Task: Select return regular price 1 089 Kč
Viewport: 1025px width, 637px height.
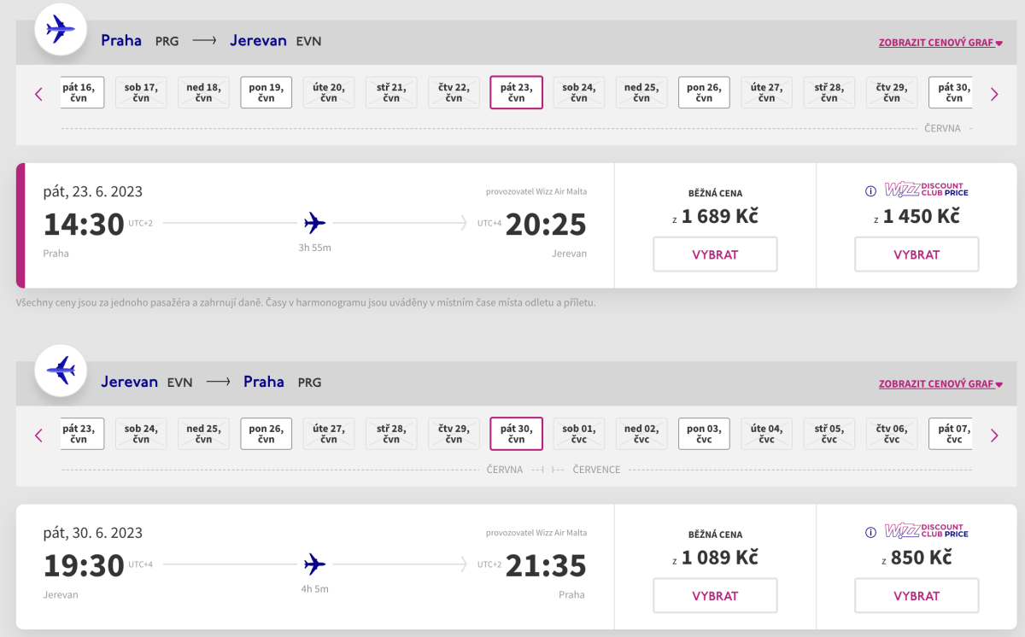Action: tap(715, 596)
